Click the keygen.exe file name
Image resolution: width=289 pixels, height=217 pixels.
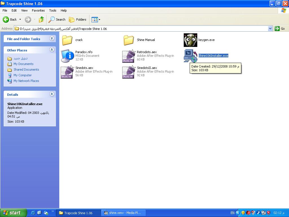tap(206, 40)
